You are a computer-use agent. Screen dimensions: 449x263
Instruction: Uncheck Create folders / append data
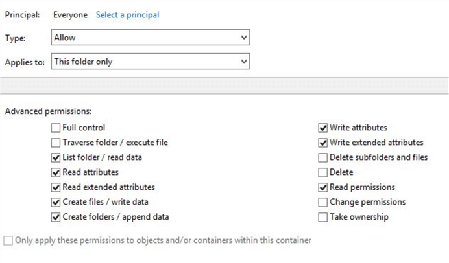[55, 217]
